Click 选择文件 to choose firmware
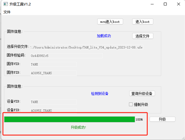 pyautogui.click(x=142, y=36)
